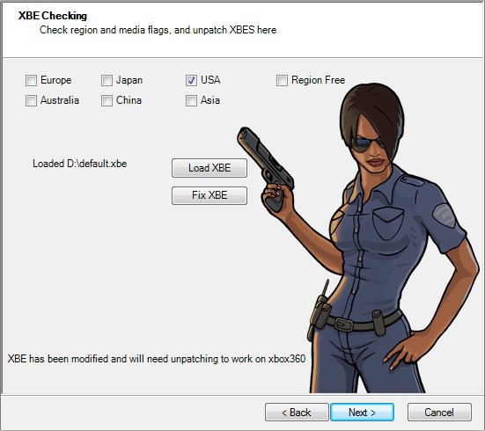Go to the previous step with Back
Screen dimensions: 485x431
click(297, 413)
